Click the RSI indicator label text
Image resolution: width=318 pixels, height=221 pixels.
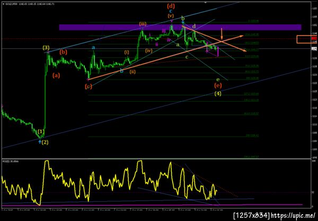(11, 162)
